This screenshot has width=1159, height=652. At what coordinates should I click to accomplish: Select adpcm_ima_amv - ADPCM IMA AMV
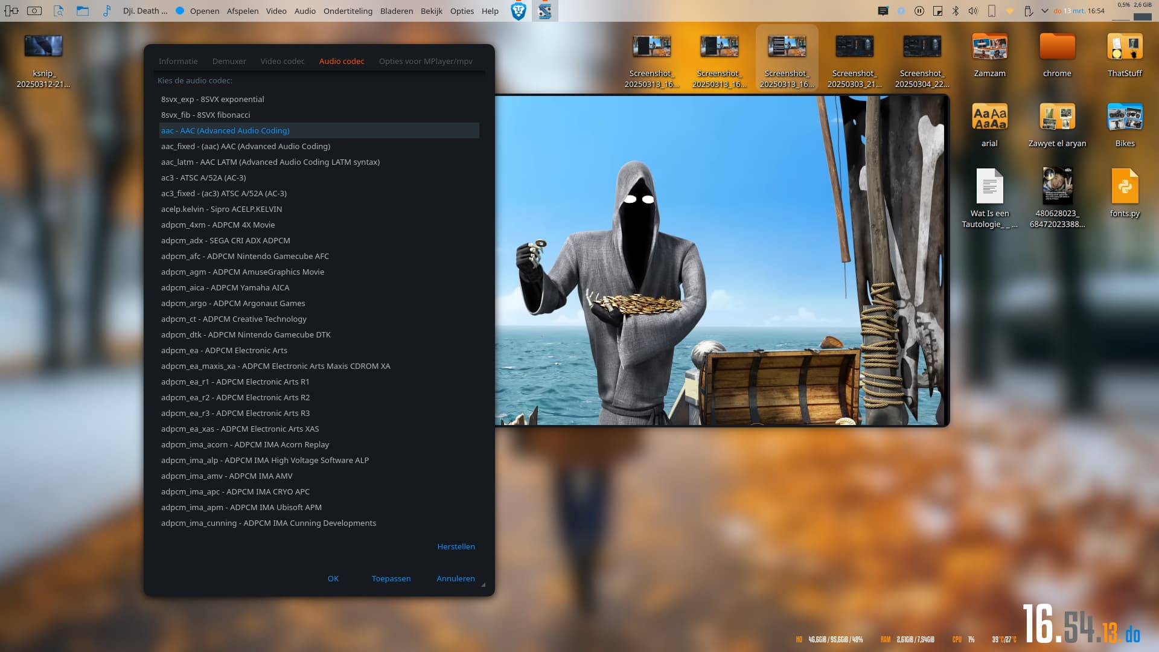click(x=319, y=476)
